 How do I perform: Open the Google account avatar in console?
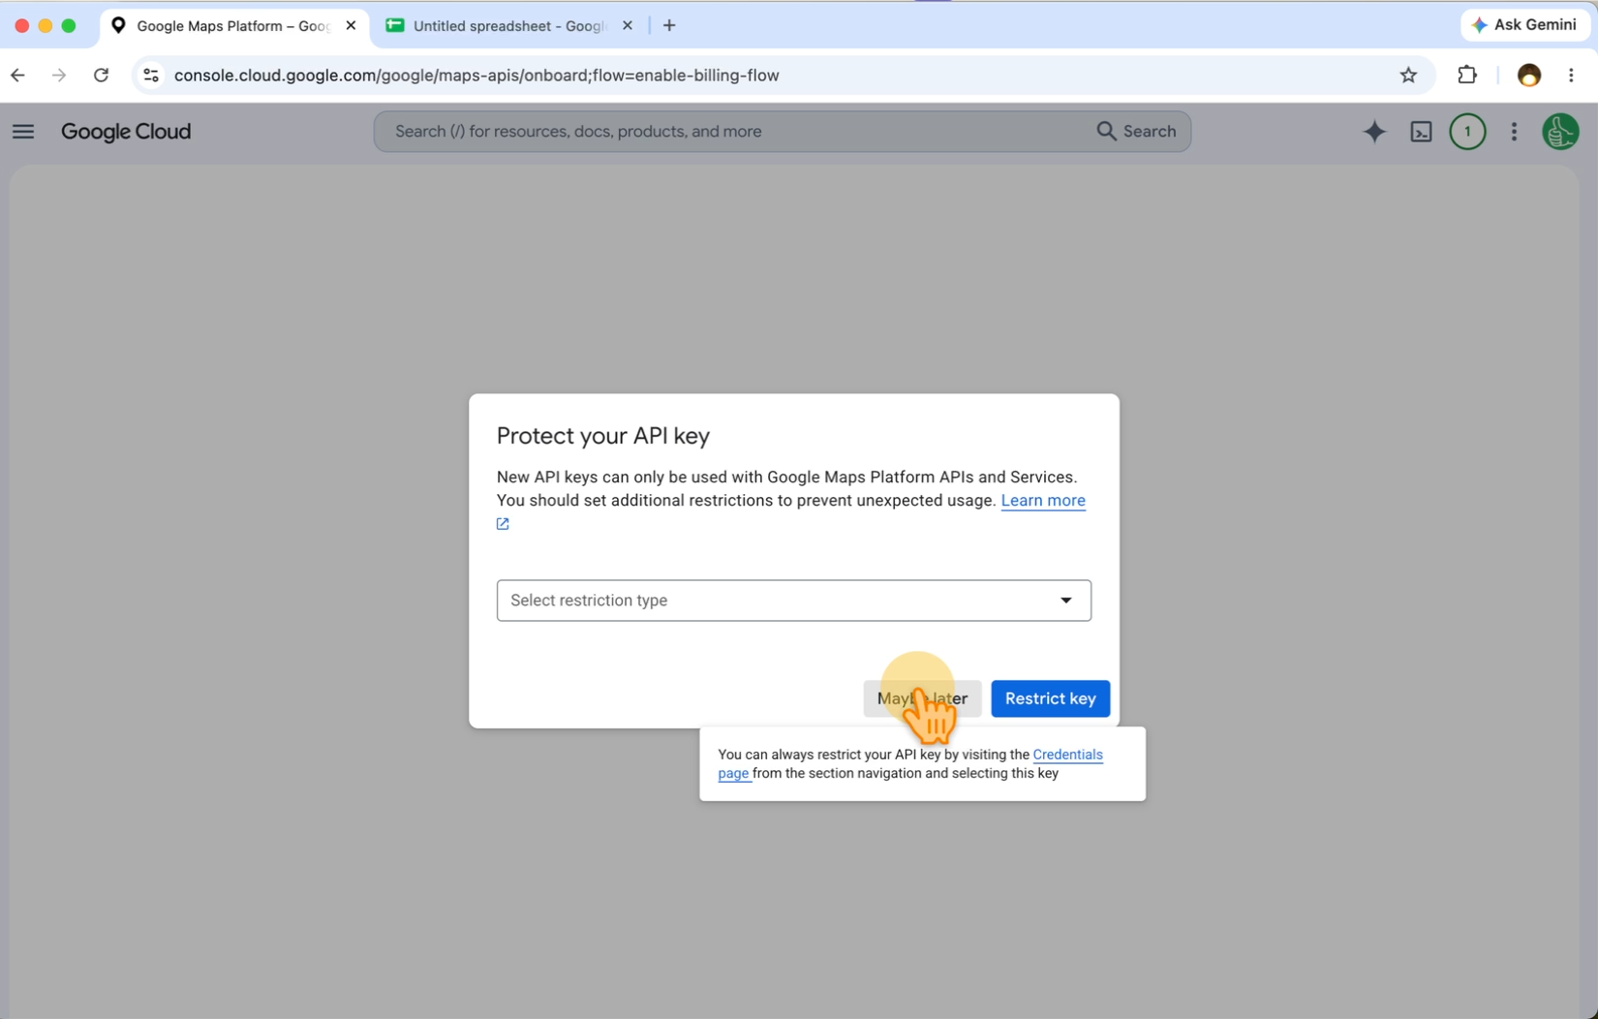click(1560, 131)
